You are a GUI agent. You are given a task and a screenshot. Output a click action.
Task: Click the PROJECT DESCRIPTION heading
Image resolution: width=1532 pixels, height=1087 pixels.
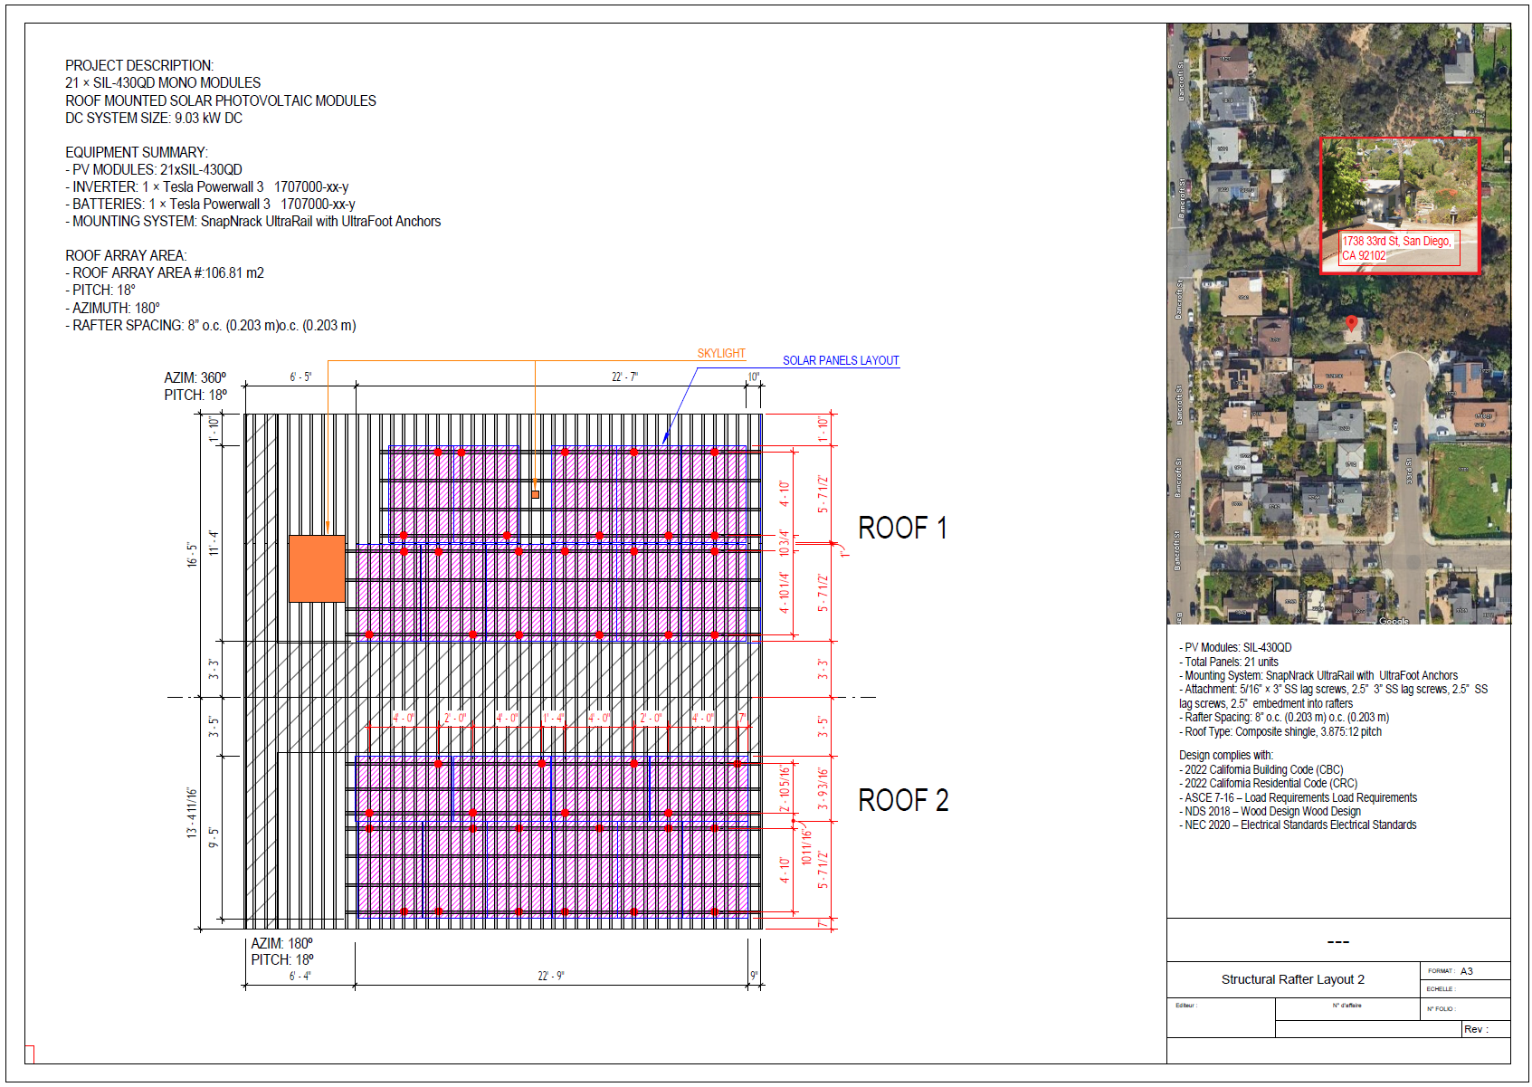click(x=139, y=65)
